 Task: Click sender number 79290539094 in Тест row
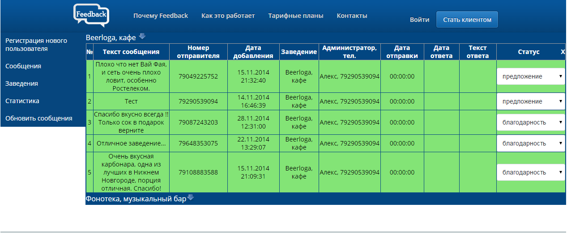[198, 101]
